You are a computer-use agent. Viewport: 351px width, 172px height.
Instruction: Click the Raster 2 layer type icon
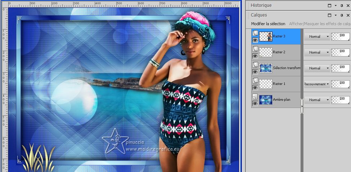[x=255, y=49]
